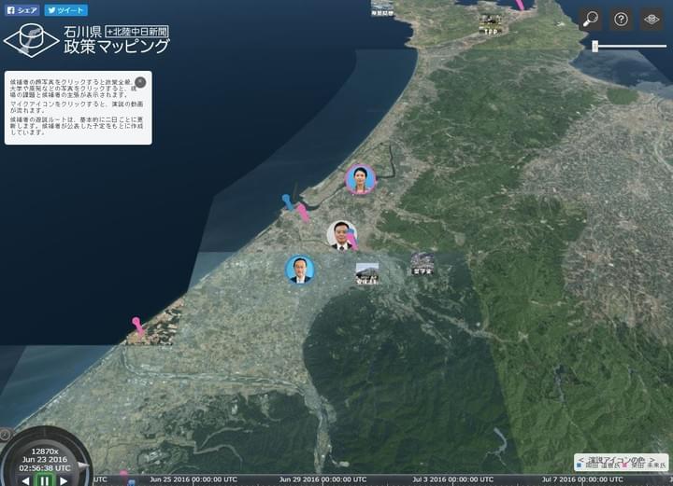The image size is (673, 486).
Task: Click the Jul 3 2016 timeline tick
Action: coord(452,479)
